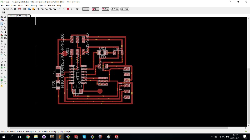This screenshot has width=250, height=140.
Task: Click the horizontal scrollbar below the canvas
Action: pos(119,128)
